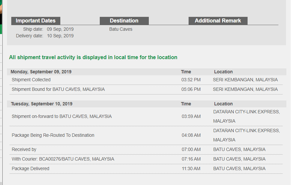Image resolution: width=291 pixels, height=185 pixels.
Task: Click Shipment Bound for BATU CAVES row
Action: coord(146,90)
